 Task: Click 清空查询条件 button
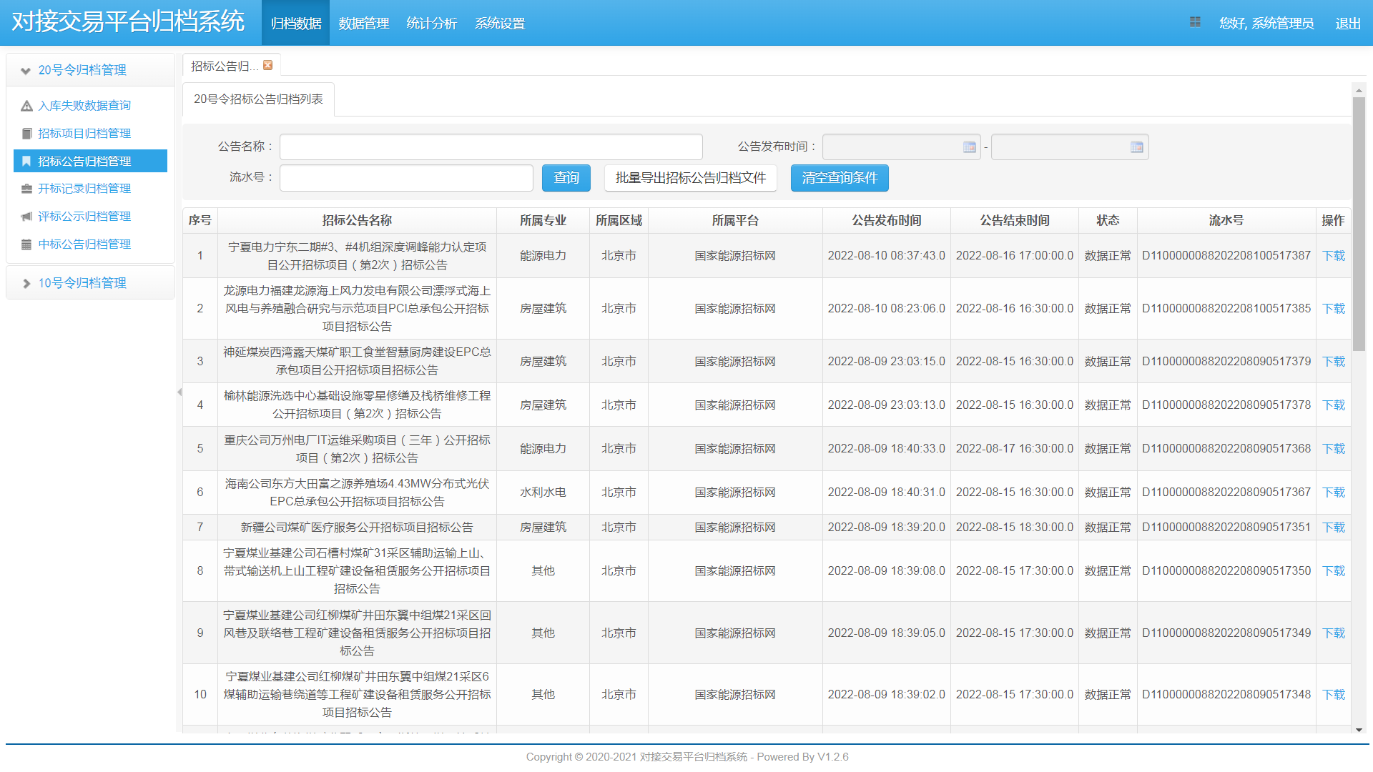(839, 178)
